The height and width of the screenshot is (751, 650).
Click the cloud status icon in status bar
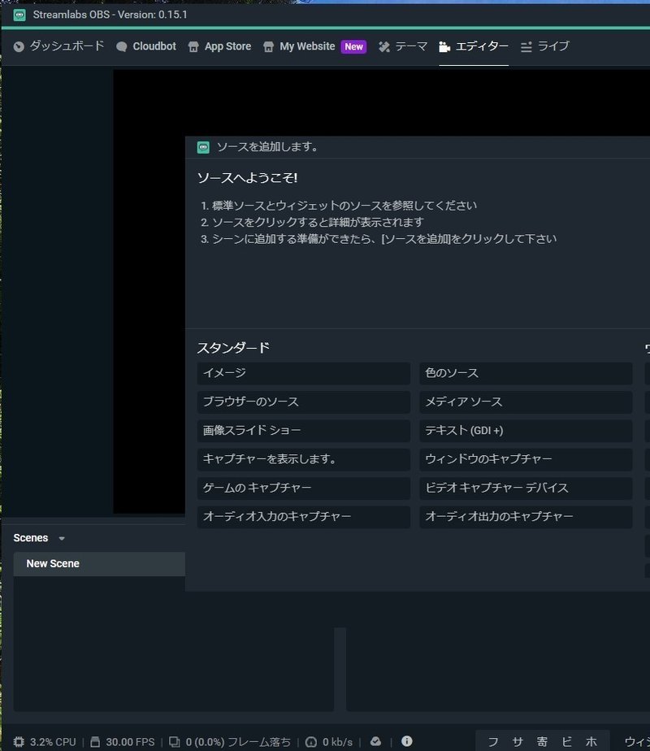click(x=375, y=741)
